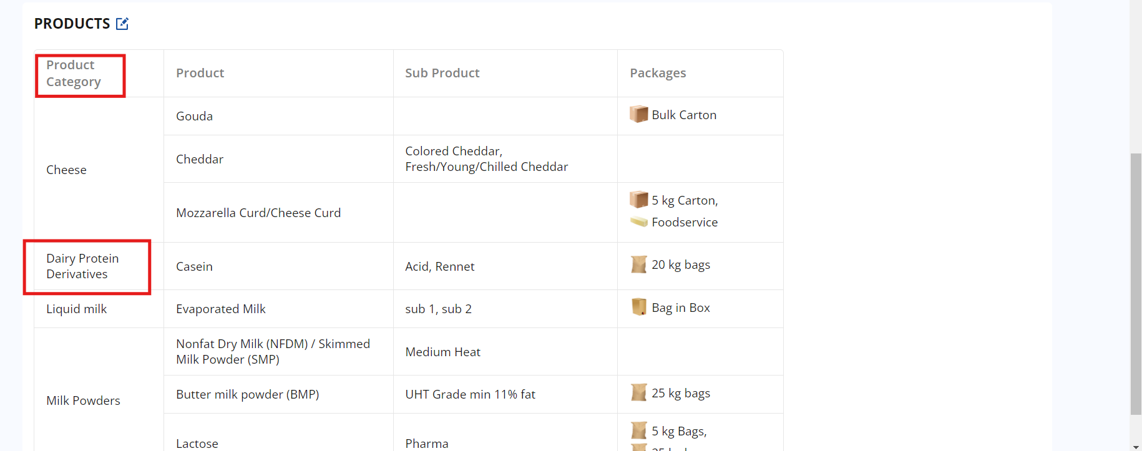
Task: Click the 25 kg bags sack icon
Action: coord(638,393)
